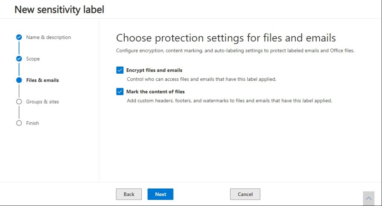Click the empty circle beside Groups & sites
Screen dimensions: 382x206
click(x=19, y=102)
